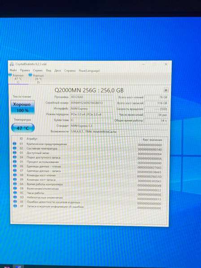
Task: Close the CrystalDiskInfo window
Action: [166, 64]
